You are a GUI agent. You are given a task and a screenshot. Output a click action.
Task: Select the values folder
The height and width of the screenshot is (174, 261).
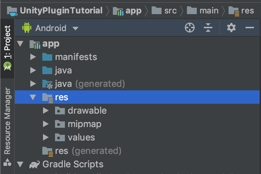[x=81, y=137]
